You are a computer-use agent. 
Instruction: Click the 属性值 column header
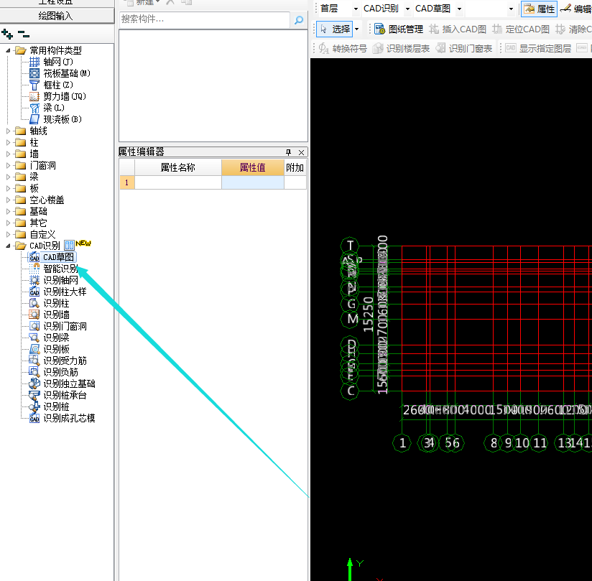tap(253, 167)
